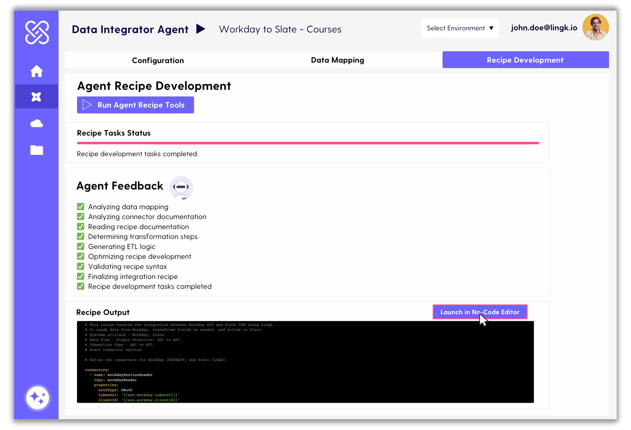Click the robot icon next to Agent Feedback

point(181,187)
